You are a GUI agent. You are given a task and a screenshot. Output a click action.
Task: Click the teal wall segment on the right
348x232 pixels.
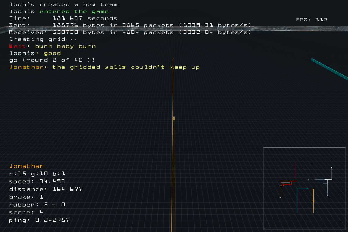[x=330, y=69]
